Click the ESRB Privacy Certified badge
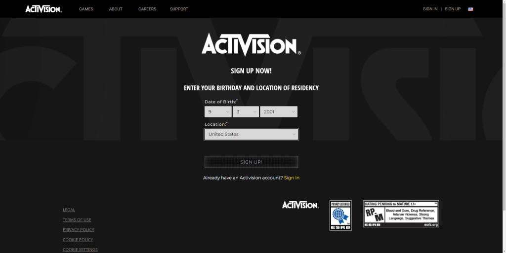The height and width of the screenshot is (253, 506). pyautogui.click(x=340, y=215)
